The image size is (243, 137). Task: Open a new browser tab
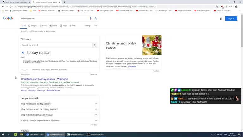pos(64,2)
